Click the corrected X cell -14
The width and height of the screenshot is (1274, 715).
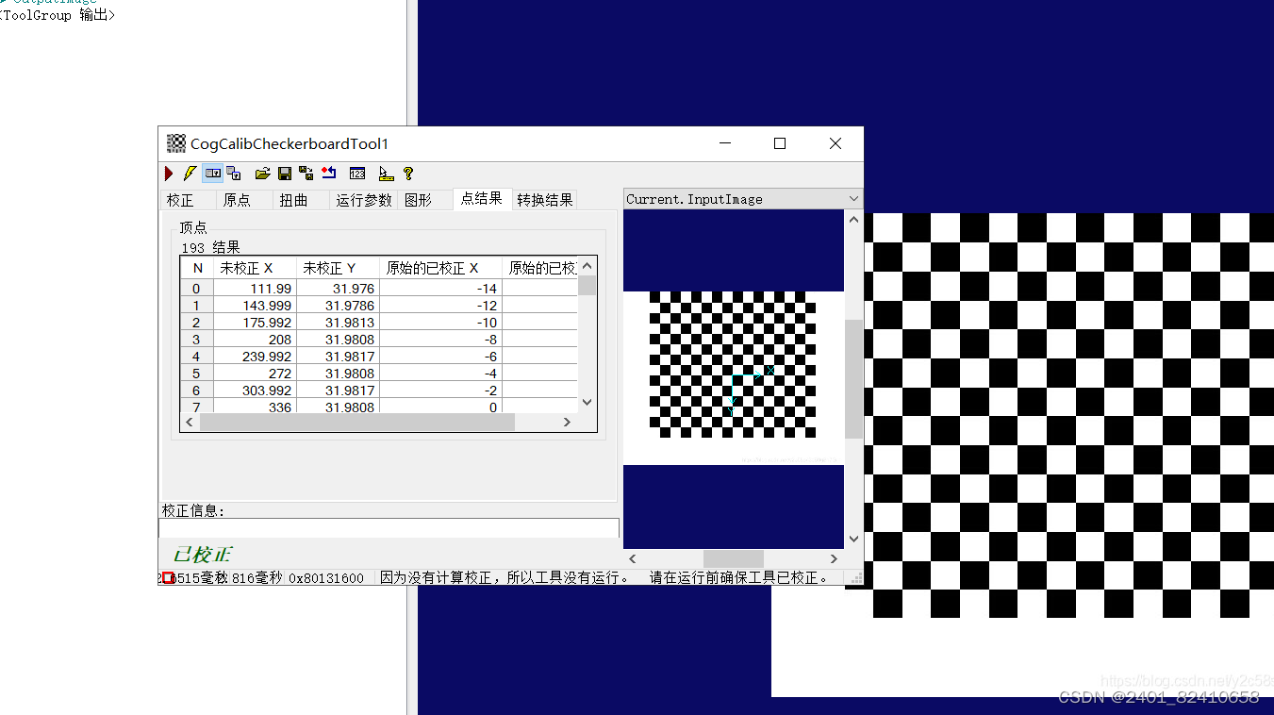pos(440,289)
